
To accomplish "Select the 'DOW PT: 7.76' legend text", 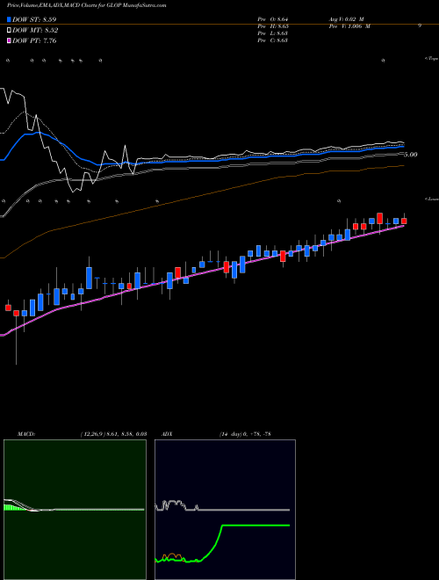I will coord(34,40).
